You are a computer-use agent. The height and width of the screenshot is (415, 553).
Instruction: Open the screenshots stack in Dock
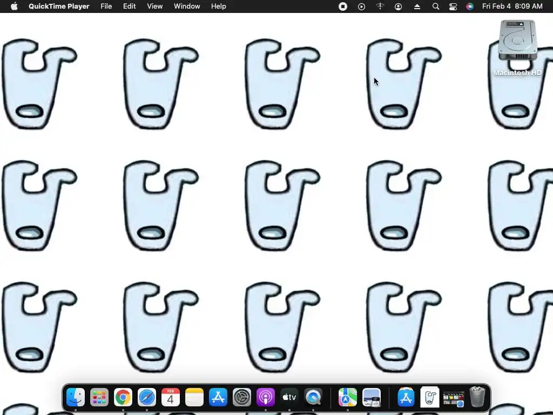(x=454, y=398)
